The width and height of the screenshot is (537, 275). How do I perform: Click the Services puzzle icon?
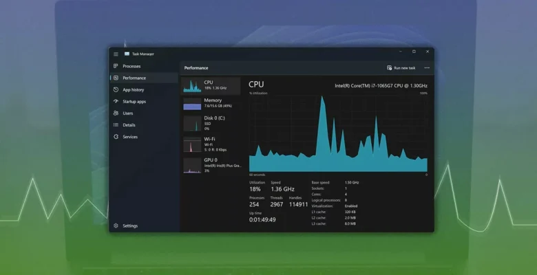click(116, 136)
